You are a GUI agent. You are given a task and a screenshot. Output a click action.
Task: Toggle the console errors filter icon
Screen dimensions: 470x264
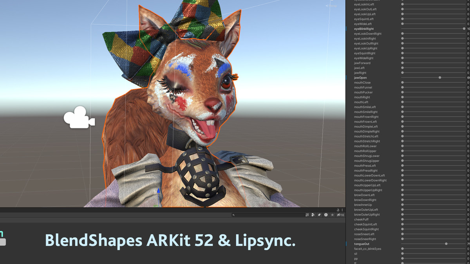[325, 215]
